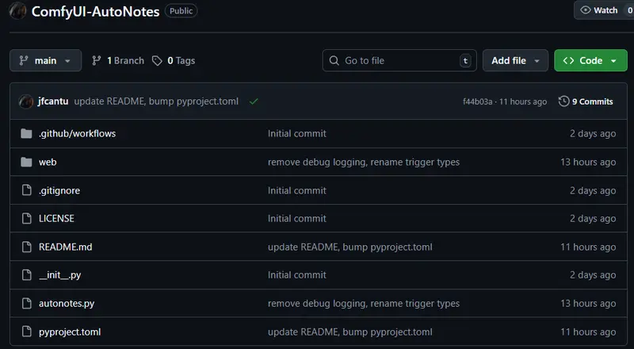This screenshot has height=349, width=634.
Task: View the 0 Tags list
Action: pos(174,60)
